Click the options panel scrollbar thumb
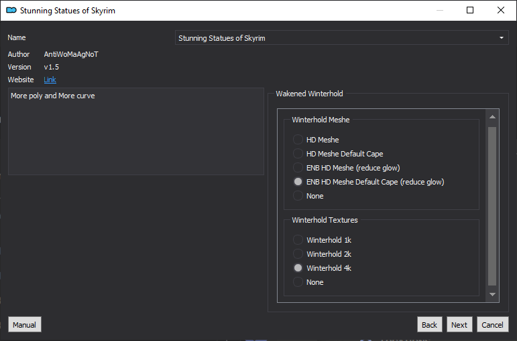517x341 pixels. 492,206
